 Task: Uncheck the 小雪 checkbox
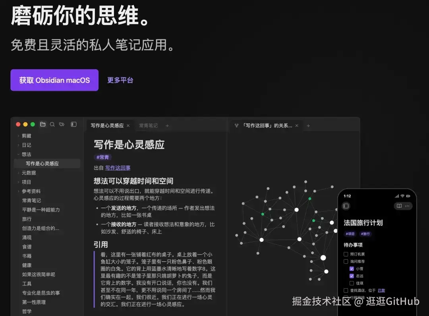coord(352,268)
